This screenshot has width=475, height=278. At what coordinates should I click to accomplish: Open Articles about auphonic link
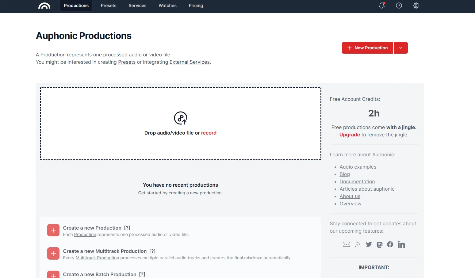(367, 189)
